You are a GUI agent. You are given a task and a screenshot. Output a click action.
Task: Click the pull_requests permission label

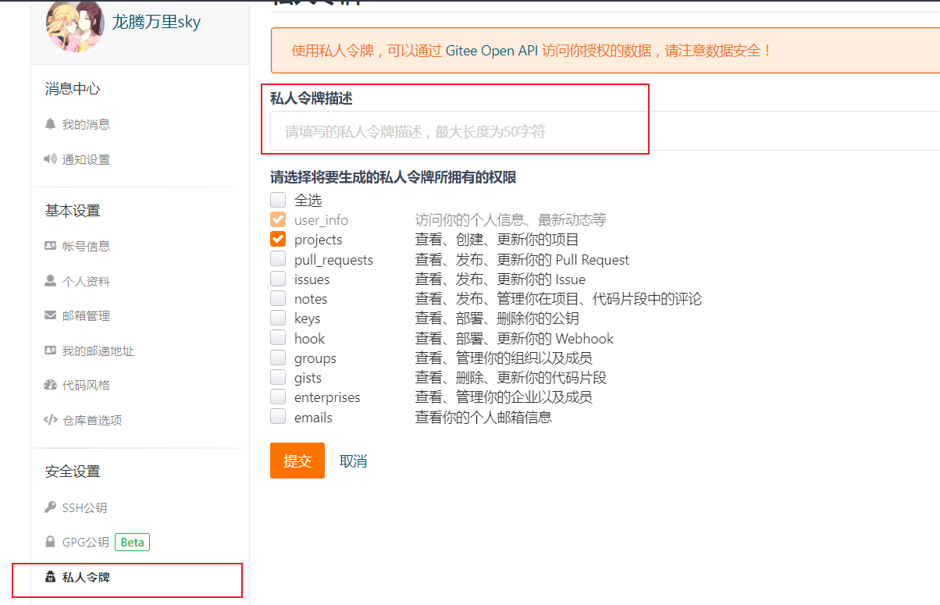point(333,260)
